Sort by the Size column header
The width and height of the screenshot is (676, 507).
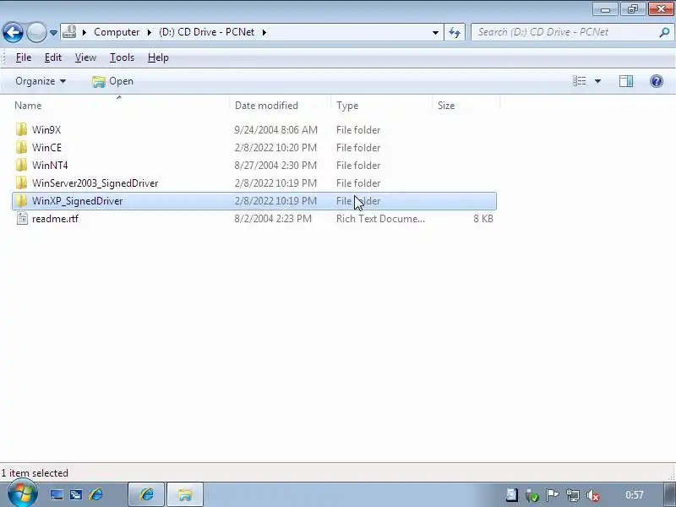[x=446, y=106]
